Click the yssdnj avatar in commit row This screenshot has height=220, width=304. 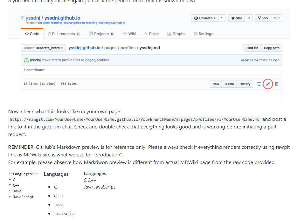tap(26, 60)
